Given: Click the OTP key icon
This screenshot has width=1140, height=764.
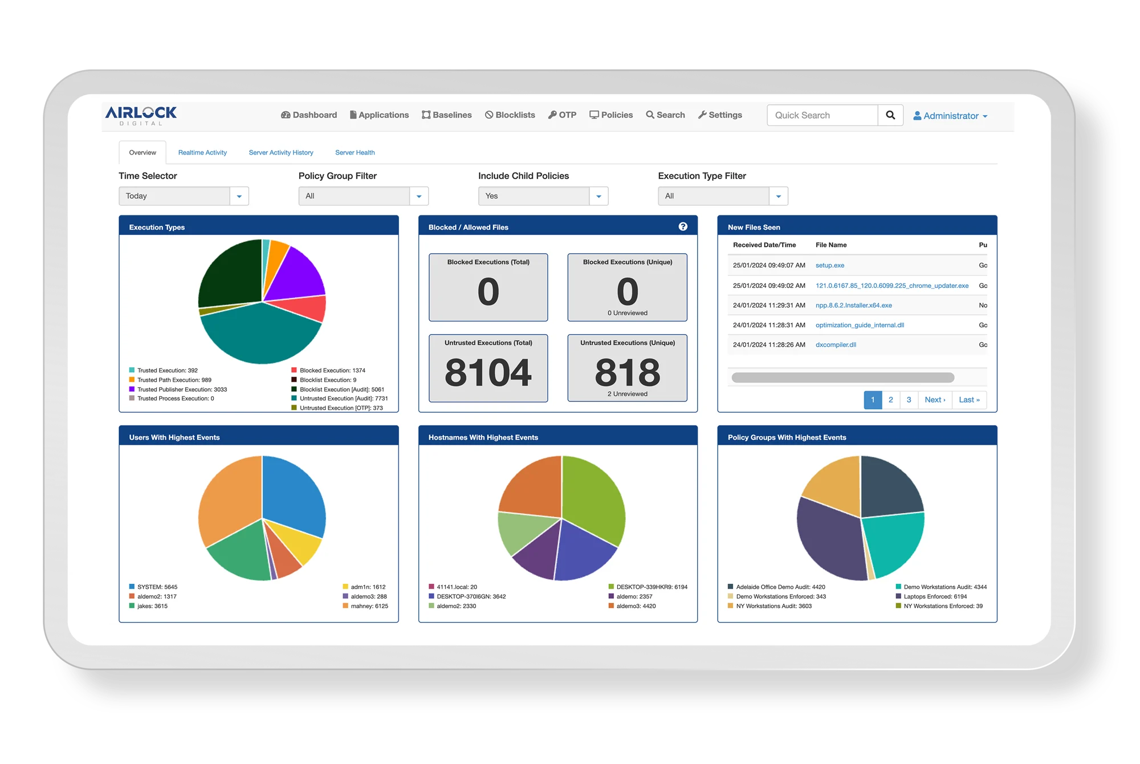Looking at the screenshot, I should 551,115.
